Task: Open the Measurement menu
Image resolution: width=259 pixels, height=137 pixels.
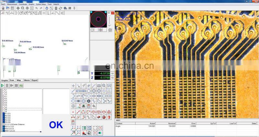Action: pyautogui.click(x=12, y=4)
